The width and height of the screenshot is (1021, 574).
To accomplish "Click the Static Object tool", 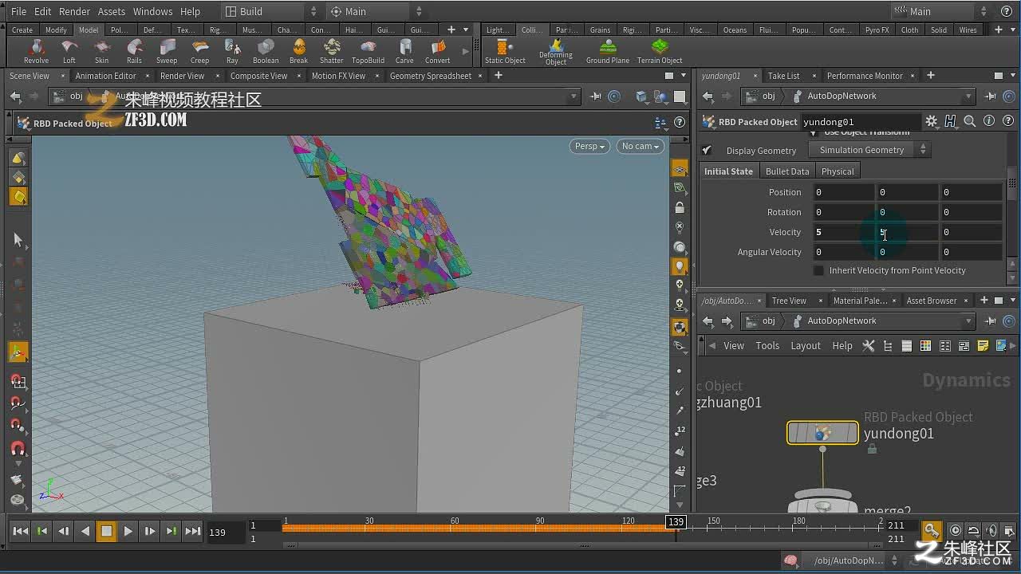I will [505, 51].
